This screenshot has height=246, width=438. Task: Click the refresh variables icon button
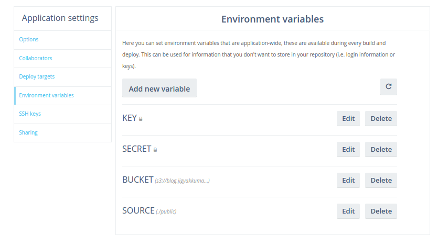(388, 87)
